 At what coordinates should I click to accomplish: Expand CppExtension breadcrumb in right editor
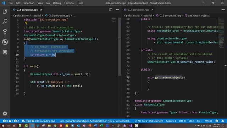pyautogui.click(x=132, y=16)
